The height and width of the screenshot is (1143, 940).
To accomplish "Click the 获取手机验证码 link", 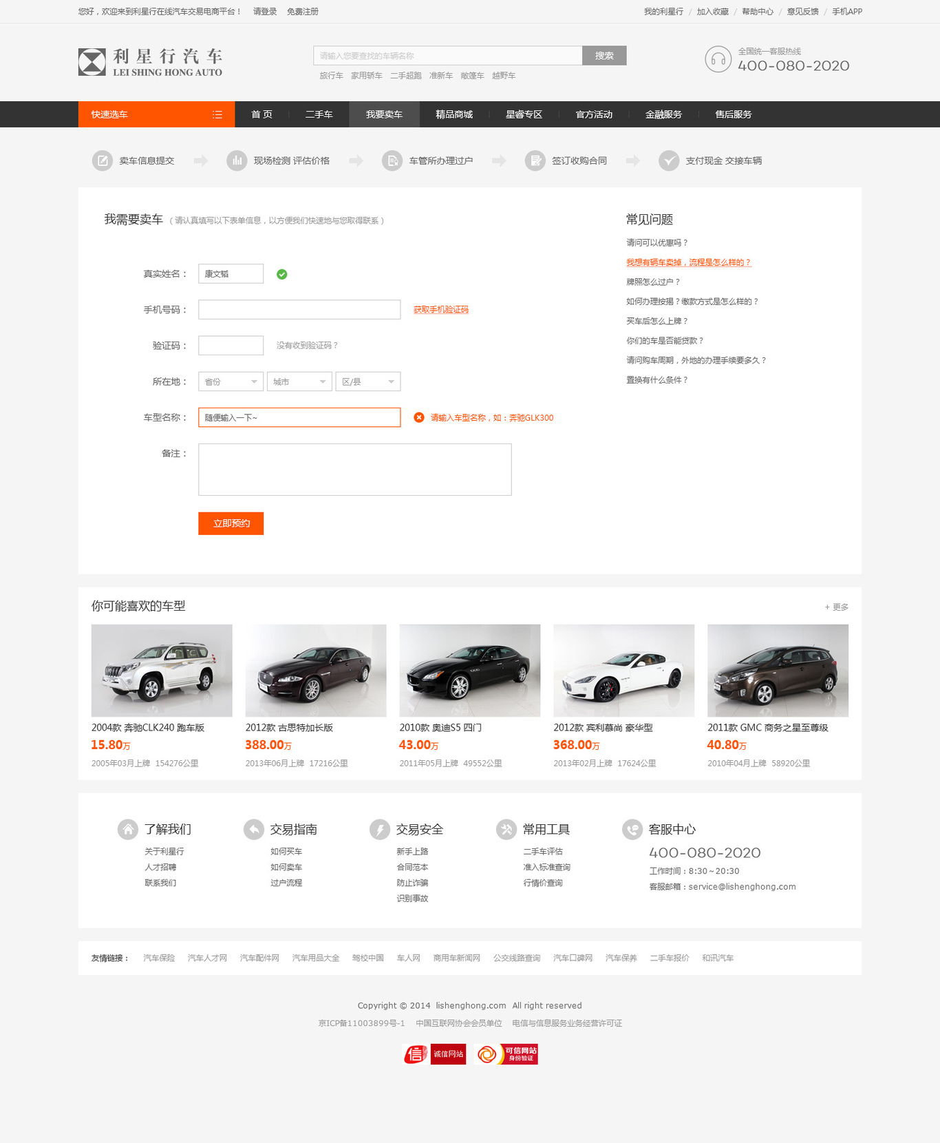I will click(441, 310).
